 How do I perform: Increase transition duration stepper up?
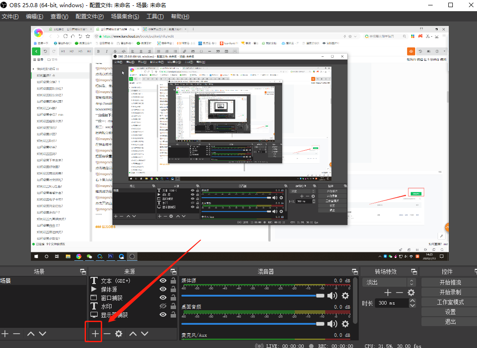tap(412, 301)
